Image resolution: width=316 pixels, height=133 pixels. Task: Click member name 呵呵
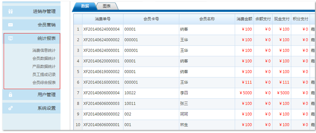[184, 114]
